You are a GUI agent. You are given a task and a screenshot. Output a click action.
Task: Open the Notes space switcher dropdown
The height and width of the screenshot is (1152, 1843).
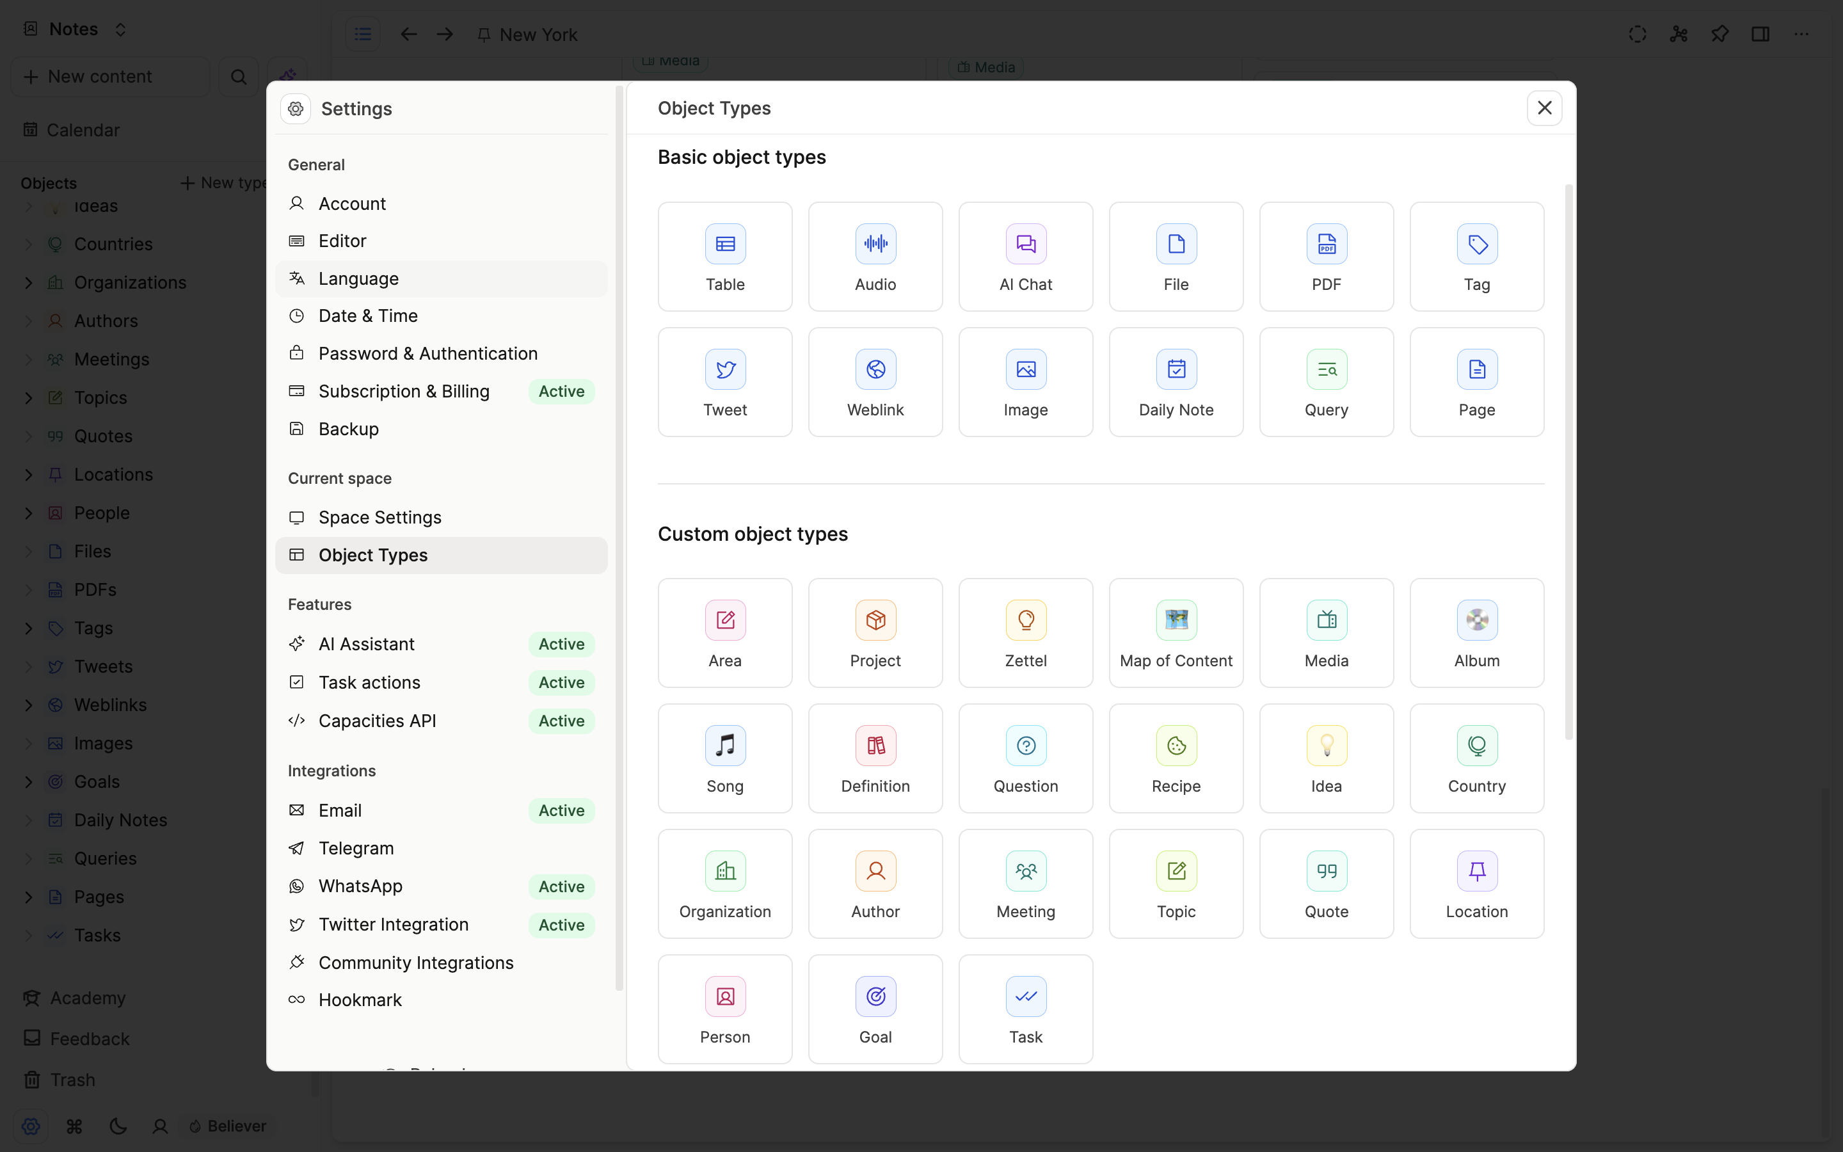[75, 29]
